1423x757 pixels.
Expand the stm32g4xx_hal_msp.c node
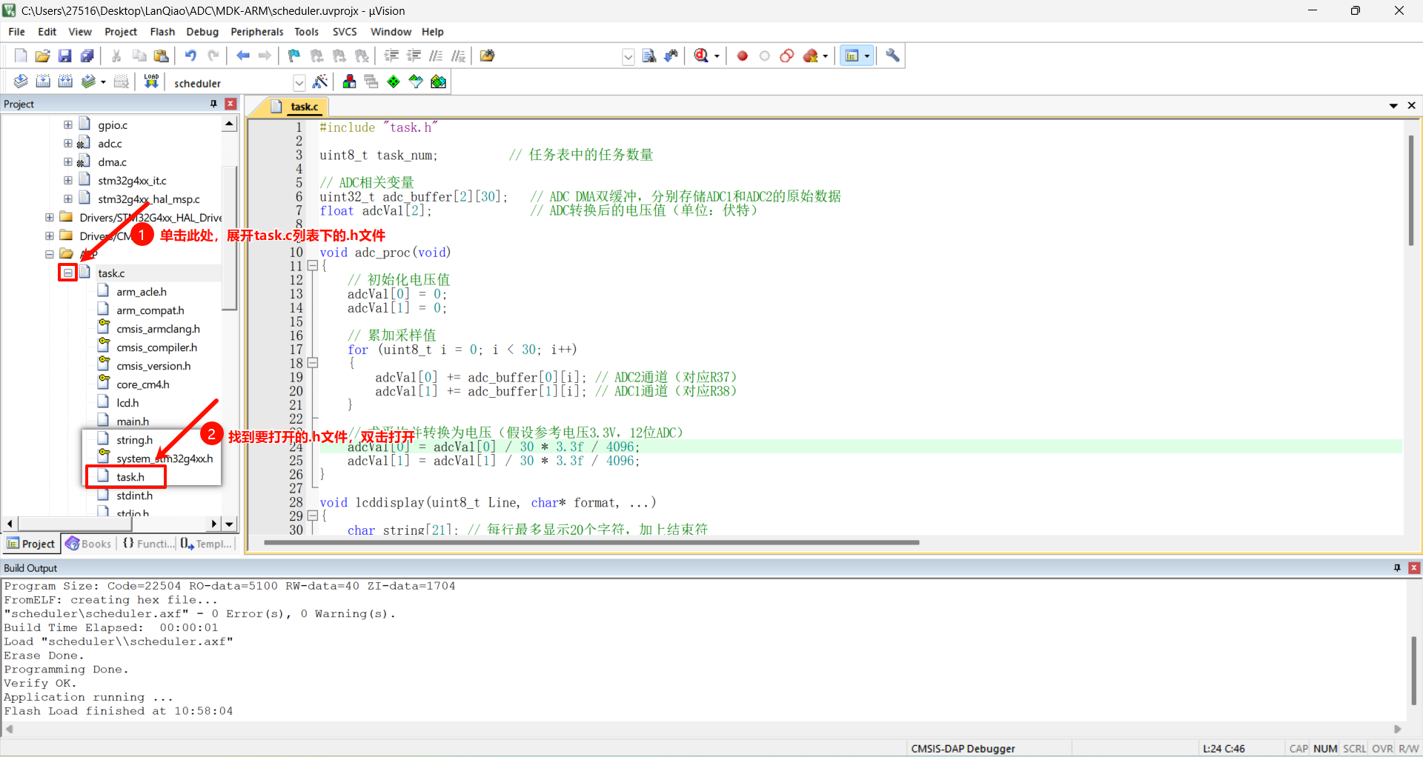pyautogui.click(x=67, y=199)
